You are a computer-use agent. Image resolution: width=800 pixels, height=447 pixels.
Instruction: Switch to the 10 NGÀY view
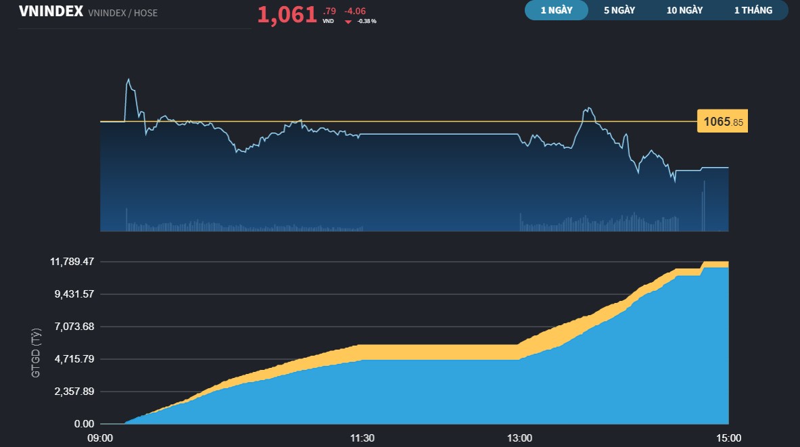point(684,10)
